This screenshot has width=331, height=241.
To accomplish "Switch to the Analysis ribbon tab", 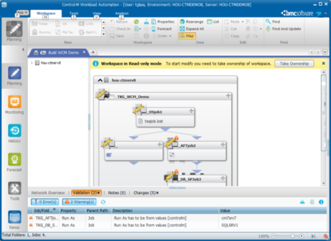I will pyautogui.click(x=122, y=13).
